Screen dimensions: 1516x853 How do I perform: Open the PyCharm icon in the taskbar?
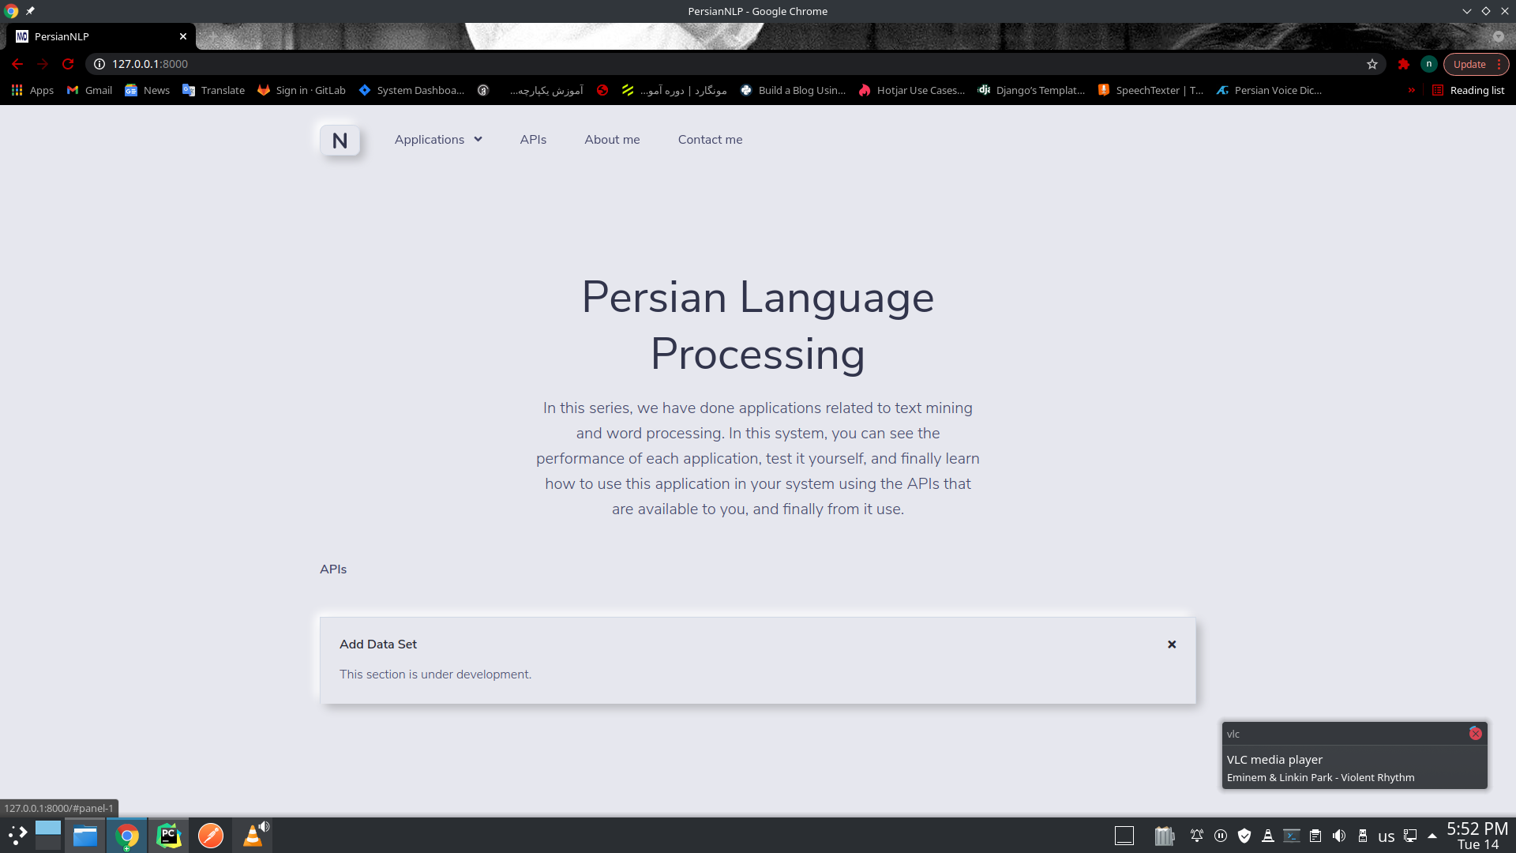tap(168, 836)
